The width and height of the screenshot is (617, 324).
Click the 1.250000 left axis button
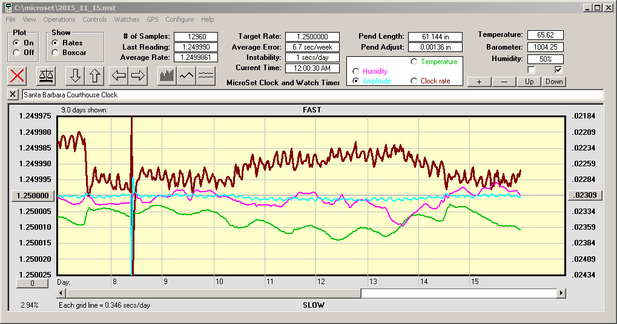[x=33, y=196]
